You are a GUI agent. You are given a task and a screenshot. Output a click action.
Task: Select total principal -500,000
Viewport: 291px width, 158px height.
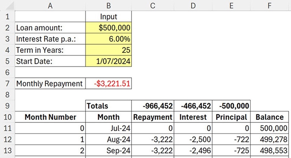coord(231,106)
